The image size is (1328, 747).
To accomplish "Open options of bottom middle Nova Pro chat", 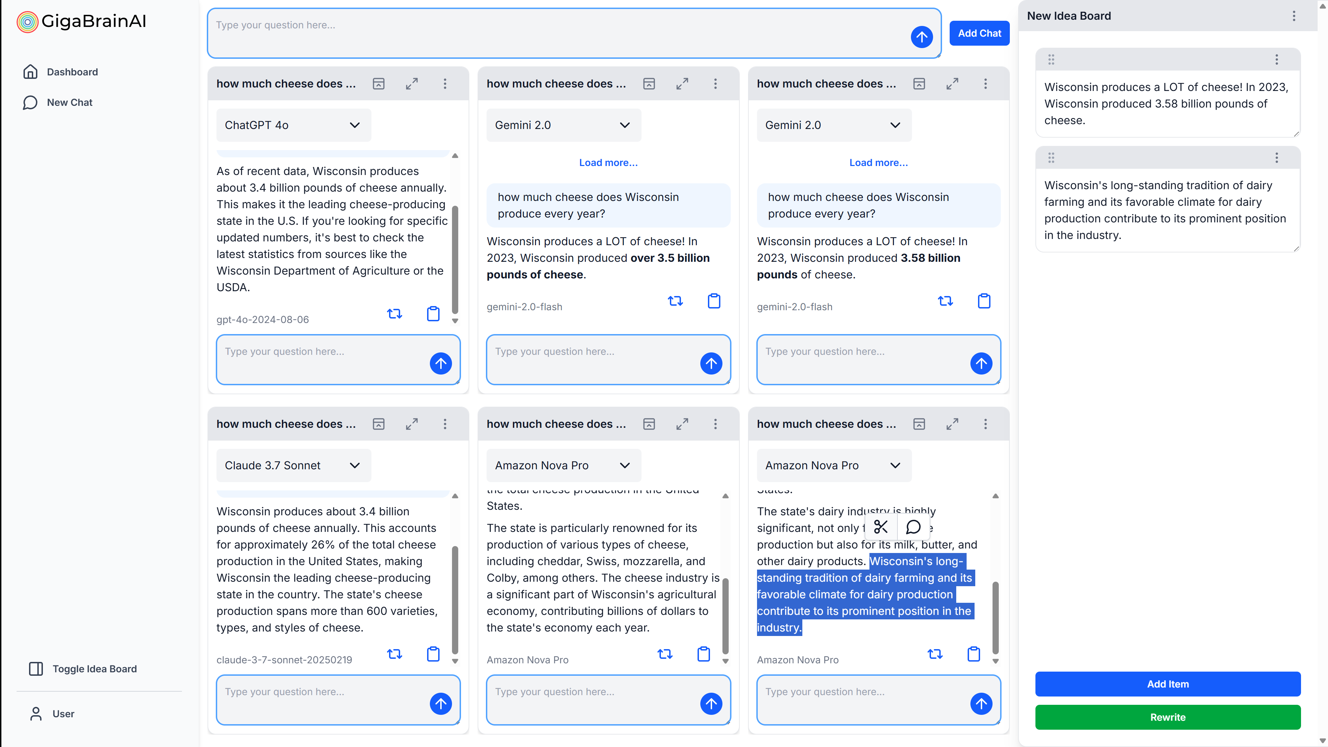I will point(715,424).
